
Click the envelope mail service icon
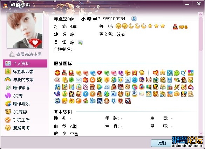pyautogui.click(x=78, y=80)
